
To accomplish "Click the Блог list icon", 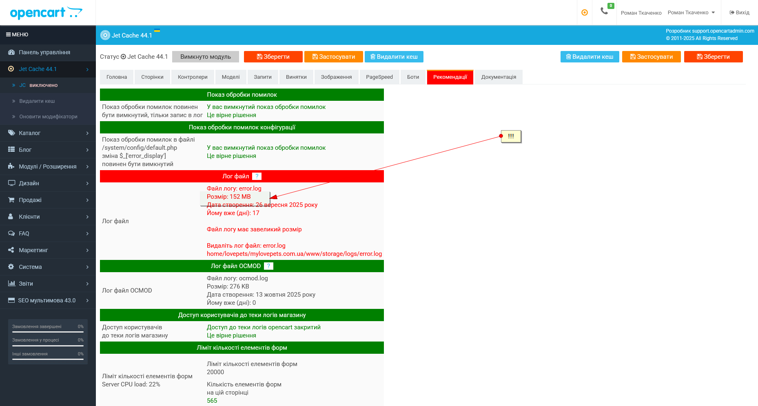I will click(11, 150).
